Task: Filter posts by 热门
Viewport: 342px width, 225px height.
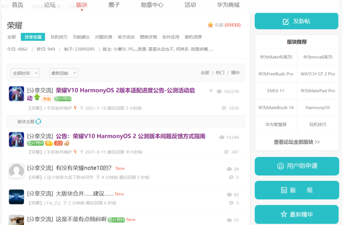Action: (x=220, y=73)
